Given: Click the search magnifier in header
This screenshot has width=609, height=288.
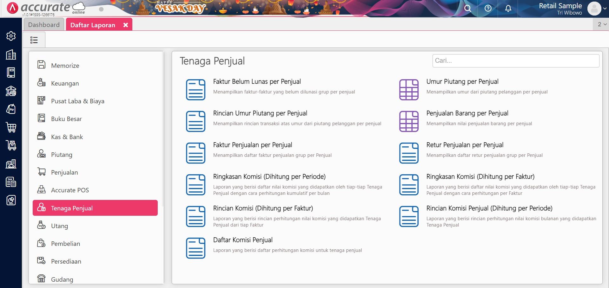Looking at the screenshot, I should coord(467,9).
